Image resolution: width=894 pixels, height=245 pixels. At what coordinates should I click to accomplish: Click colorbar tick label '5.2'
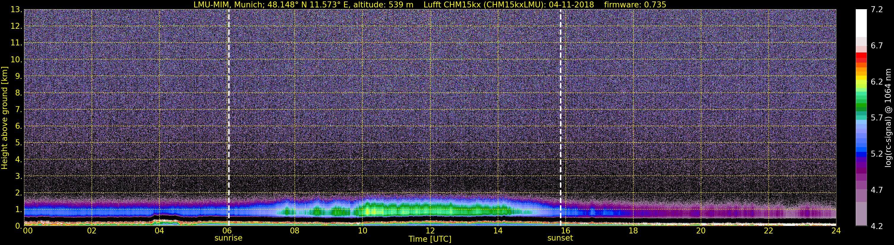[877, 154]
